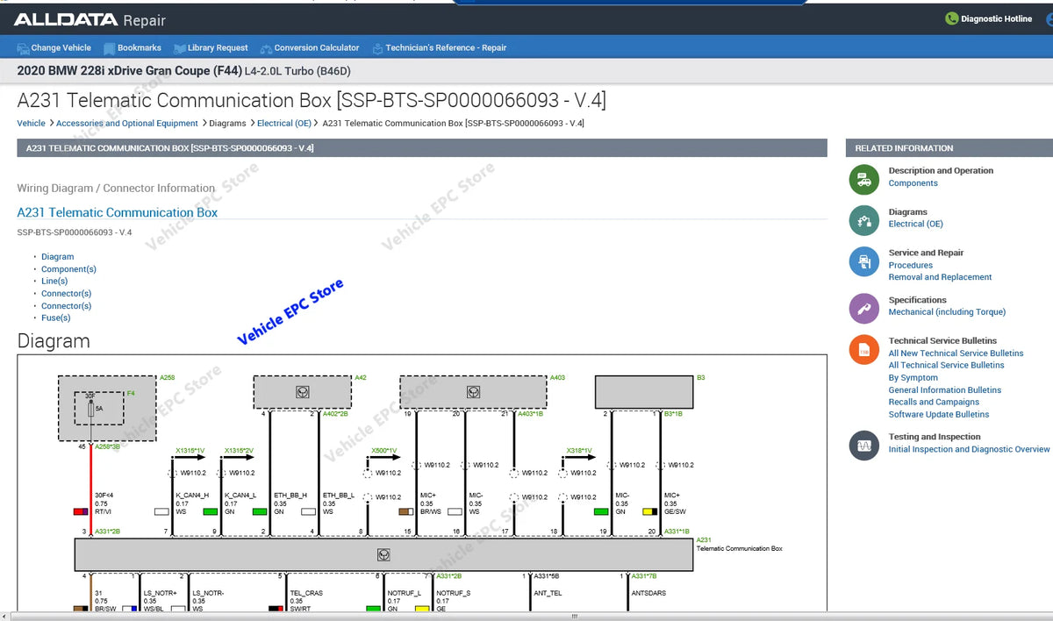The image size is (1053, 621).
Task: Jump to Fuse(s) section link
Action: point(56,318)
